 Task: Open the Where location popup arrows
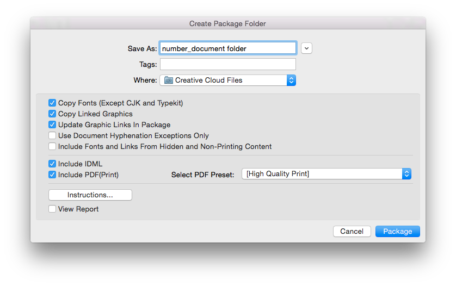click(291, 80)
